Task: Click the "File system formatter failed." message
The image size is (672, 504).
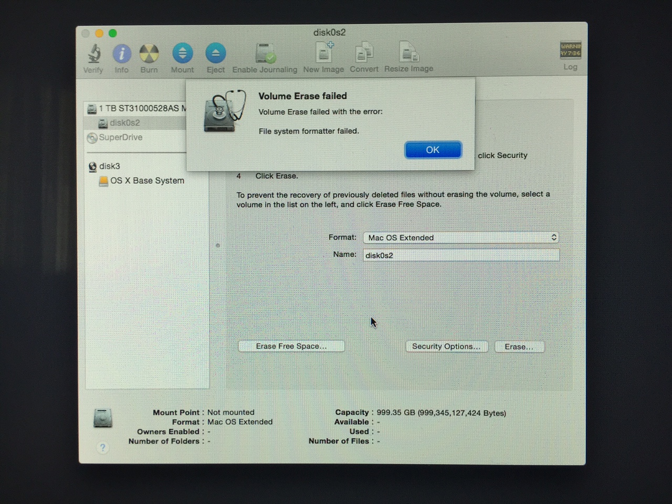Action: [x=309, y=131]
